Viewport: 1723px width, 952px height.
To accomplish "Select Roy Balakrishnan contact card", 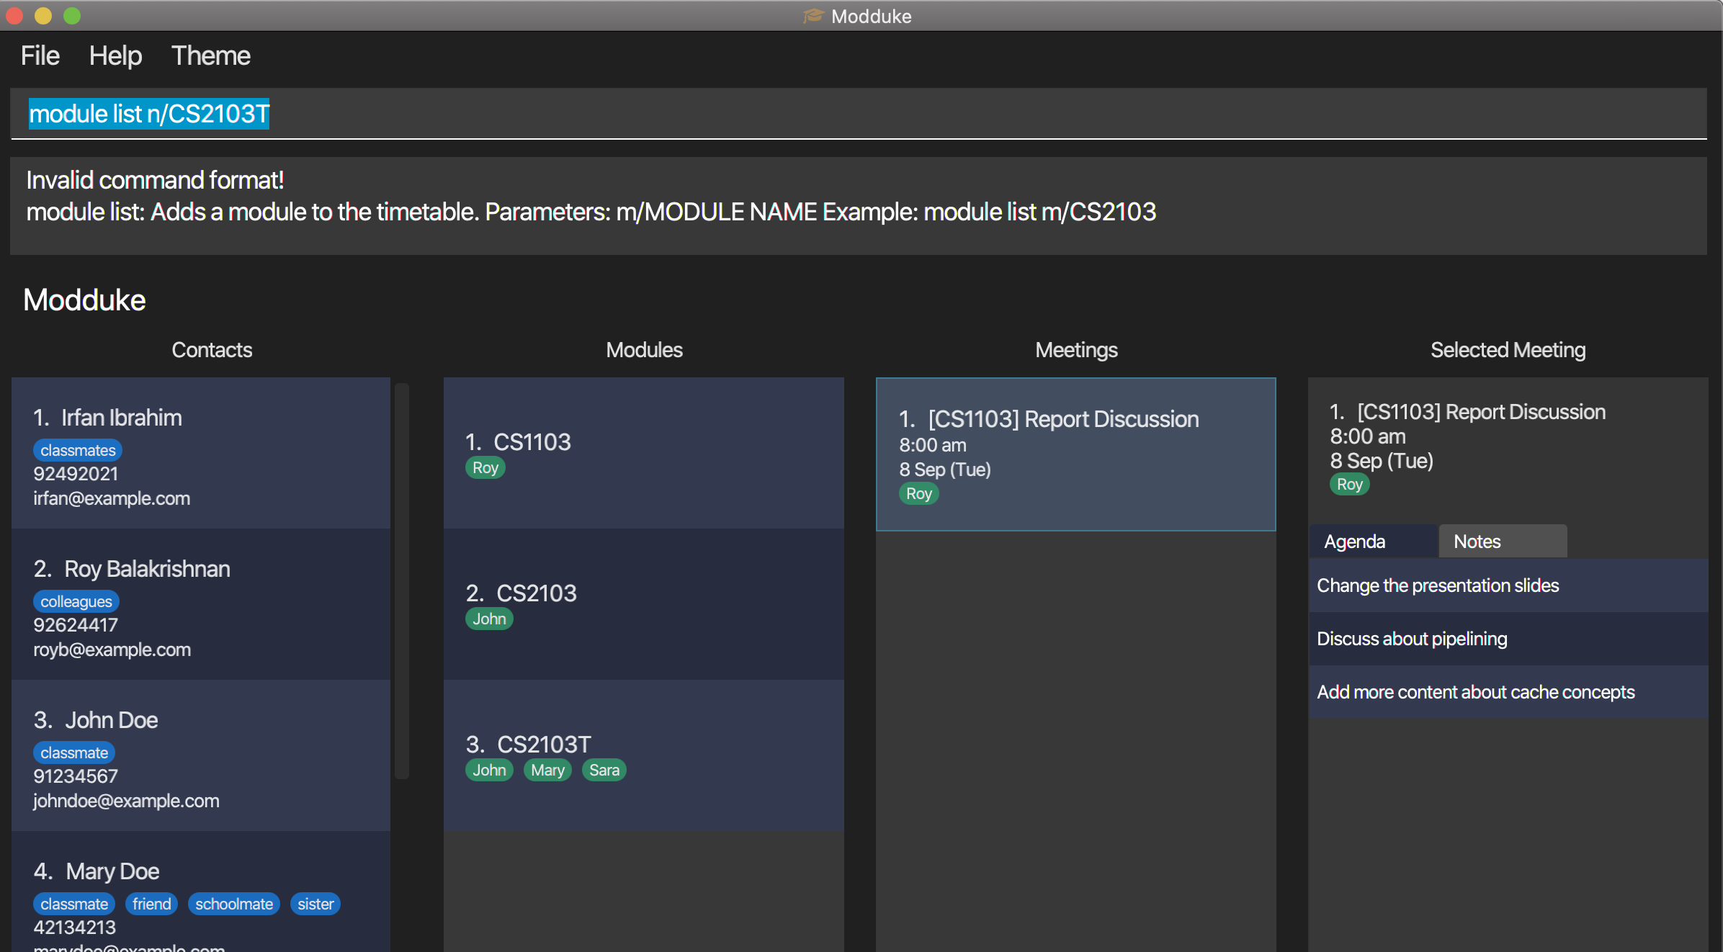I will tap(200, 605).
